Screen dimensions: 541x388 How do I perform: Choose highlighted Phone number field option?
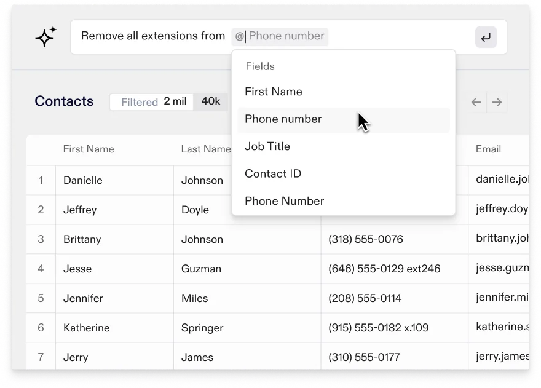point(283,119)
